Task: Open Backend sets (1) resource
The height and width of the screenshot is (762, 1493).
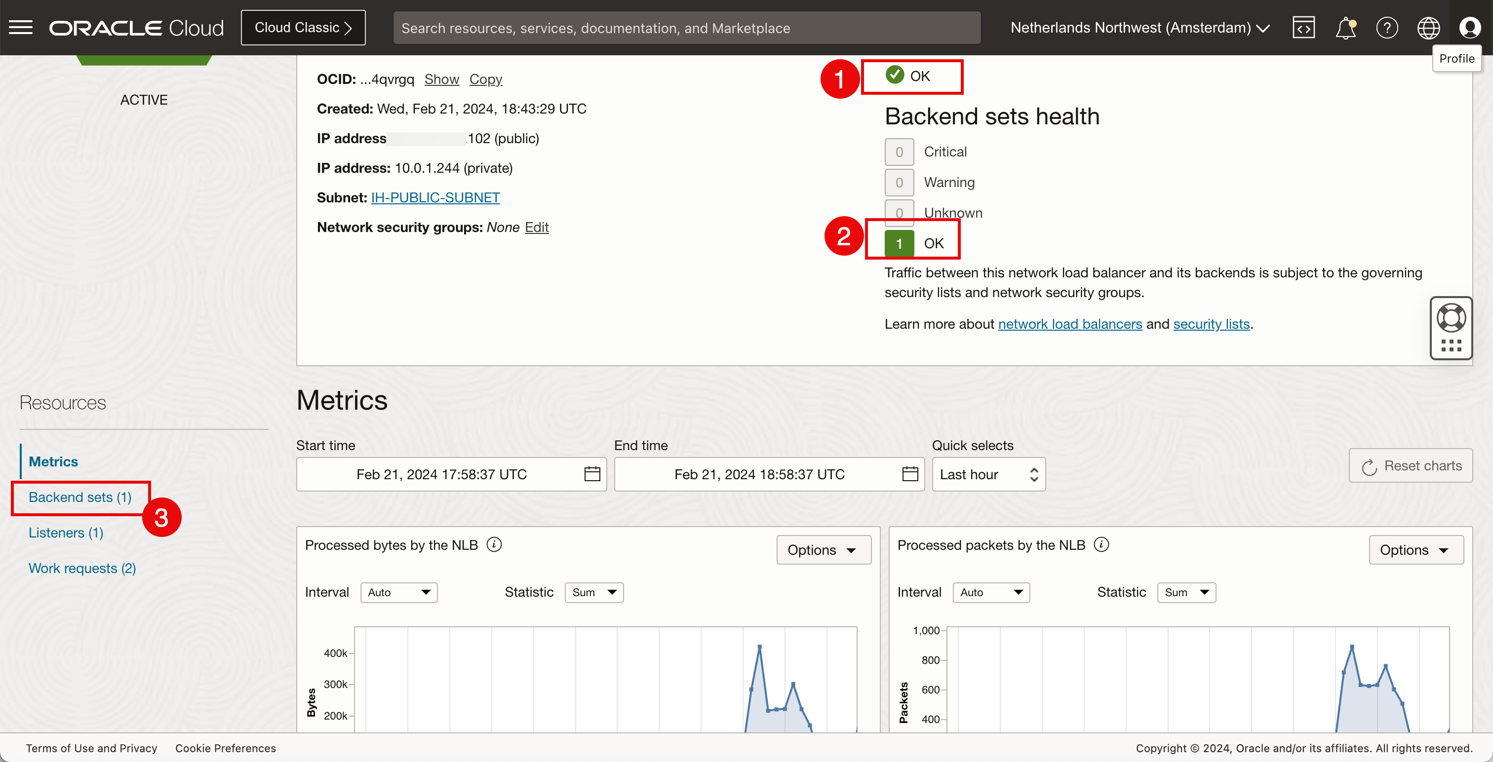Action: [x=80, y=497]
